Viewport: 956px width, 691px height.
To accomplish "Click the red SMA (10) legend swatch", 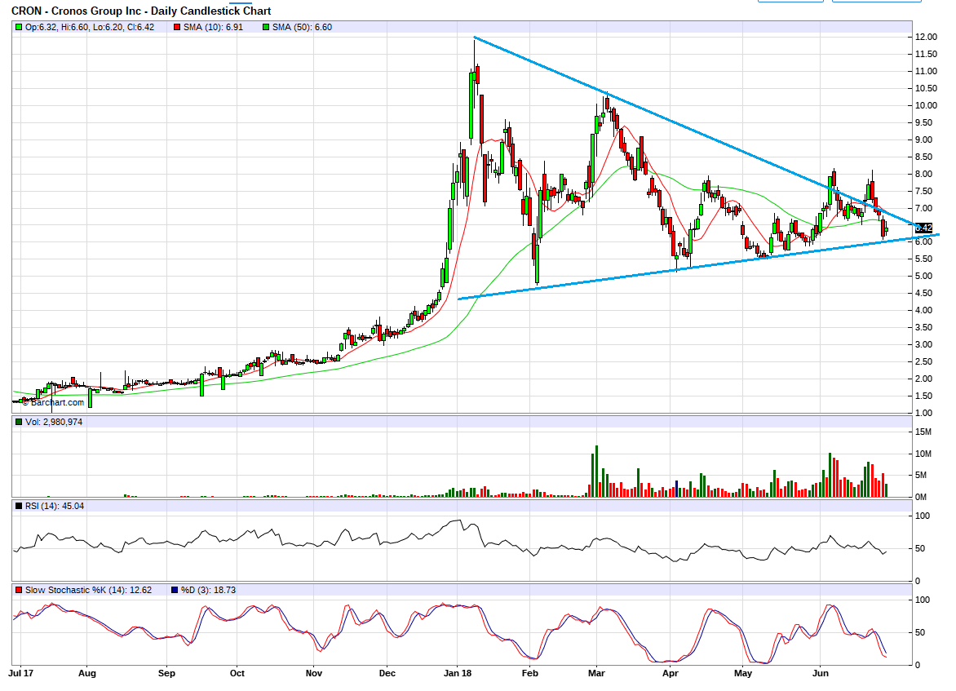I will [x=177, y=27].
